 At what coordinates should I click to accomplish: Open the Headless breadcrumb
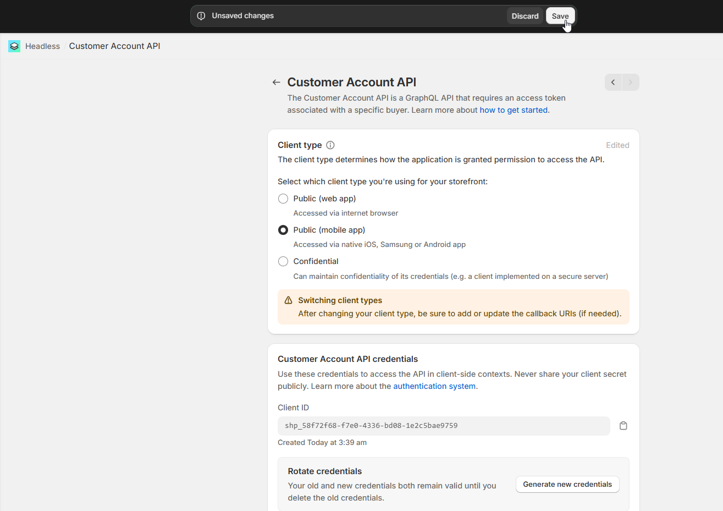point(42,46)
